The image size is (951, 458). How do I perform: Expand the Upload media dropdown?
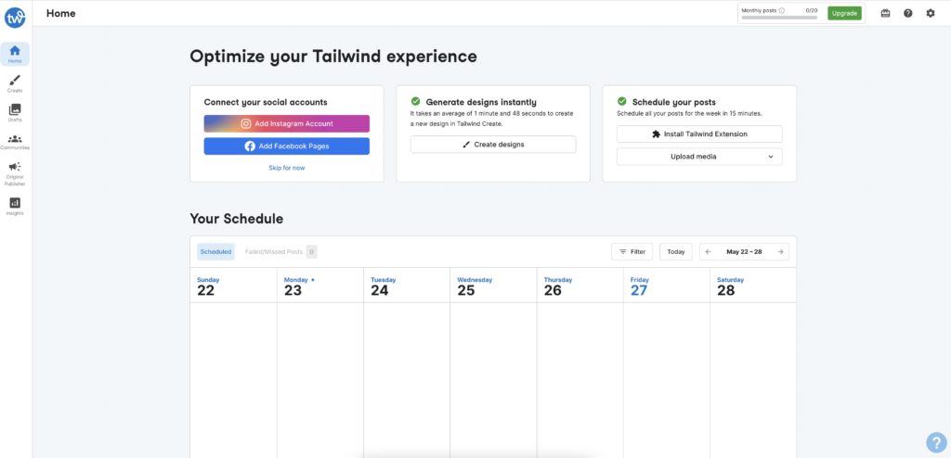[699, 157]
